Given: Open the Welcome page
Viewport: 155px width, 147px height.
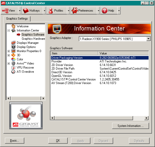Looking at the screenshot, I should coord(23,26).
